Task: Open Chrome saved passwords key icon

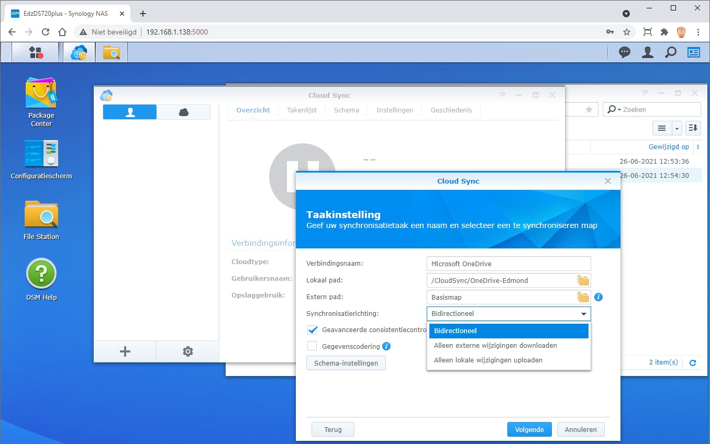Action: (x=610, y=32)
